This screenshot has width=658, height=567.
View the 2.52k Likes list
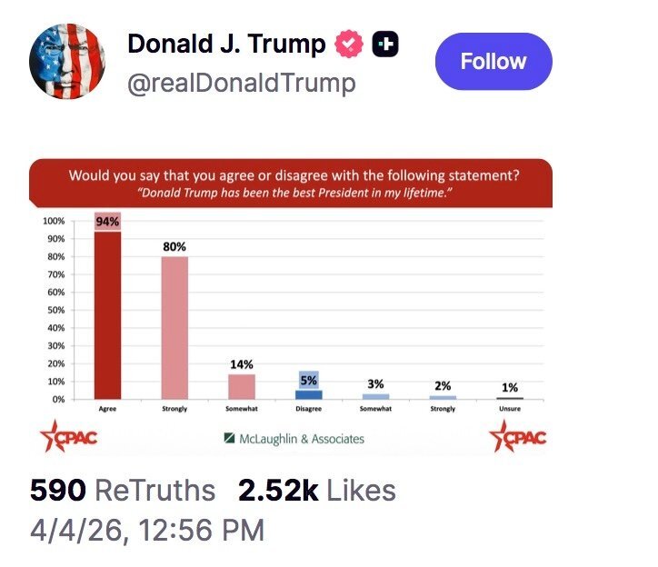point(317,492)
